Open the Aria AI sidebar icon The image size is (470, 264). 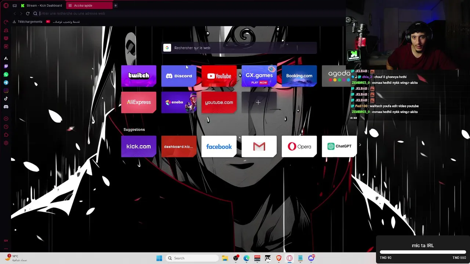[6, 58]
